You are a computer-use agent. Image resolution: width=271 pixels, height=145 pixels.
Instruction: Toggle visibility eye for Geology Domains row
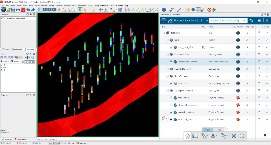click(259, 69)
